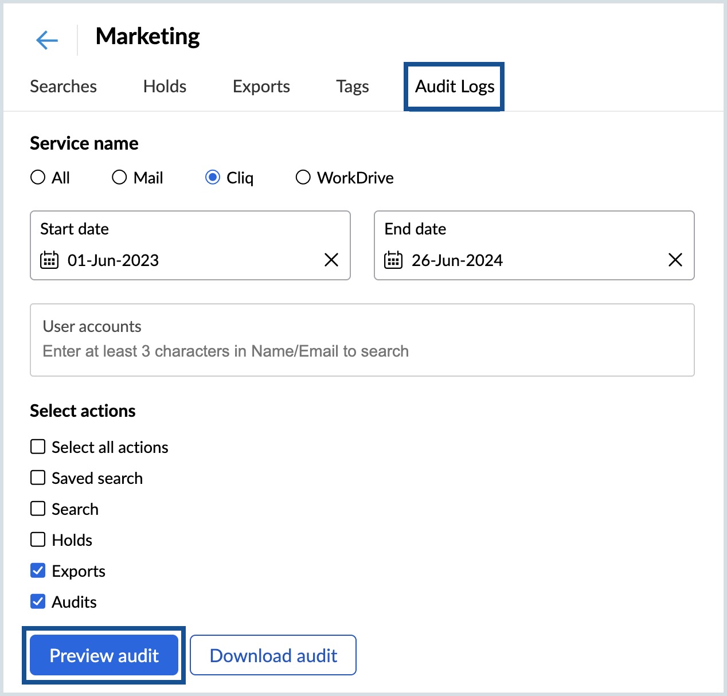Switch to the Searches tab
The image size is (727, 696).
point(63,87)
